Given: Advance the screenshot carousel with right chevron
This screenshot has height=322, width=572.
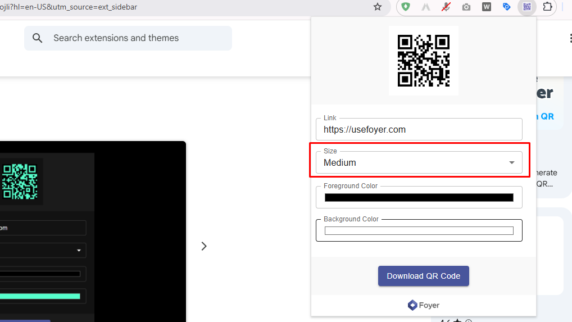Looking at the screenshot, I should coord(204,246).
